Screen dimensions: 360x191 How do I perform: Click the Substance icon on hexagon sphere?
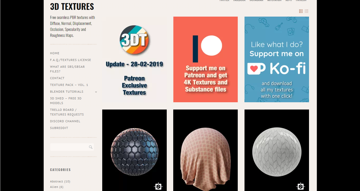click(x=158, y=186)
